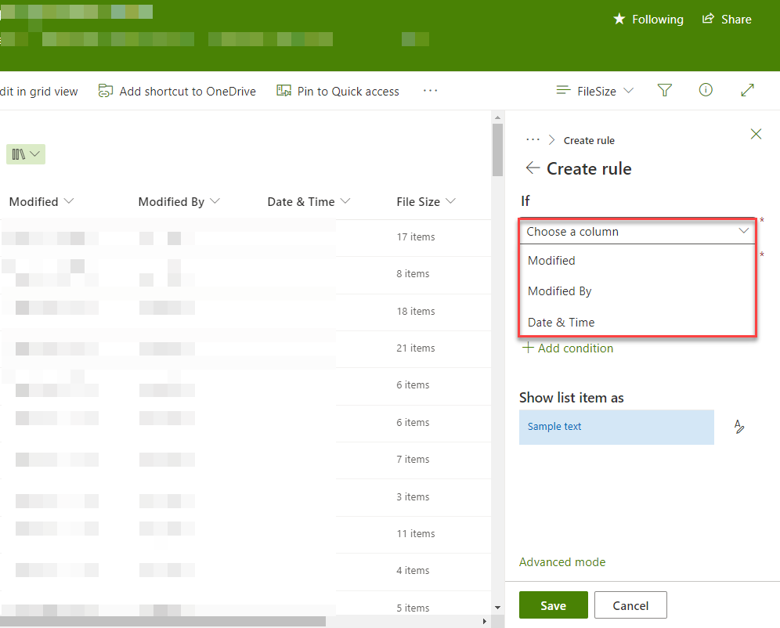Click Add condition link
This screenshot has width=780, height=628.
pyautogui.click(x=568, y=348)
